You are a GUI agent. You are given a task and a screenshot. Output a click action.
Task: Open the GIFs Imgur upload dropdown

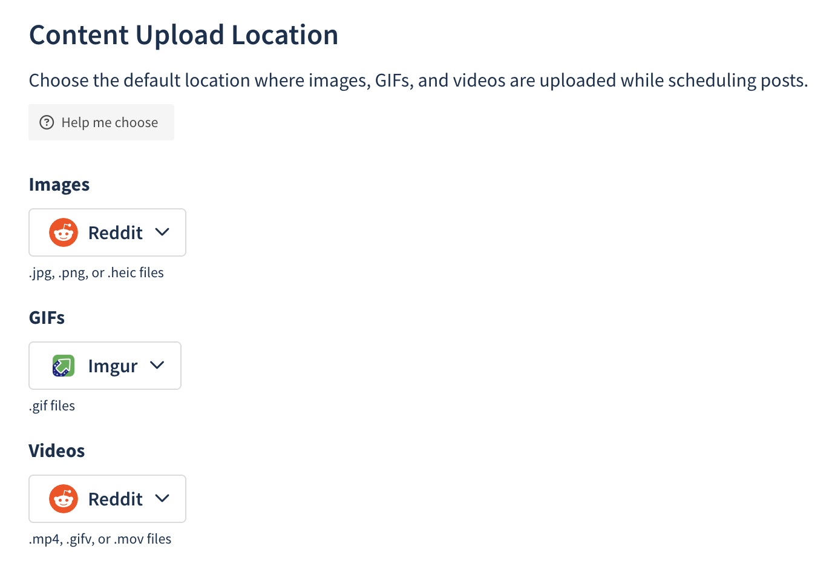pos(105,366)
